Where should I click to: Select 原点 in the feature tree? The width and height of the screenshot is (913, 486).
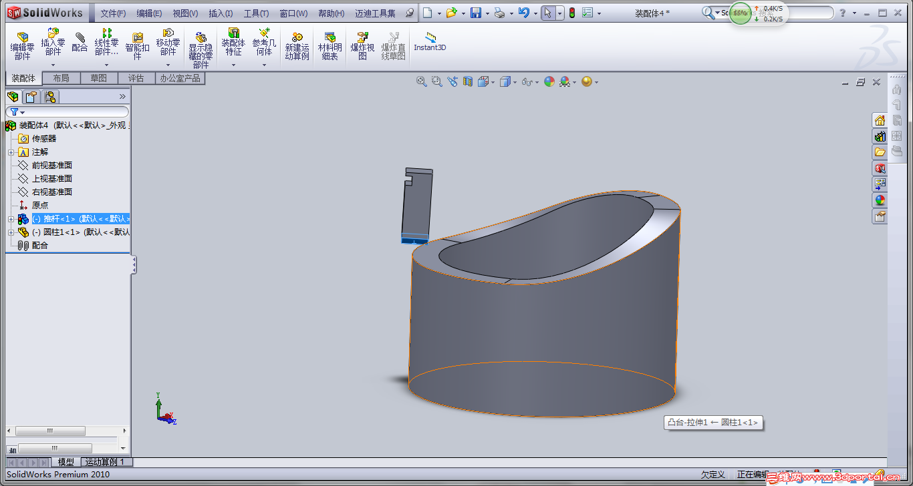click(x=40, y=206)
